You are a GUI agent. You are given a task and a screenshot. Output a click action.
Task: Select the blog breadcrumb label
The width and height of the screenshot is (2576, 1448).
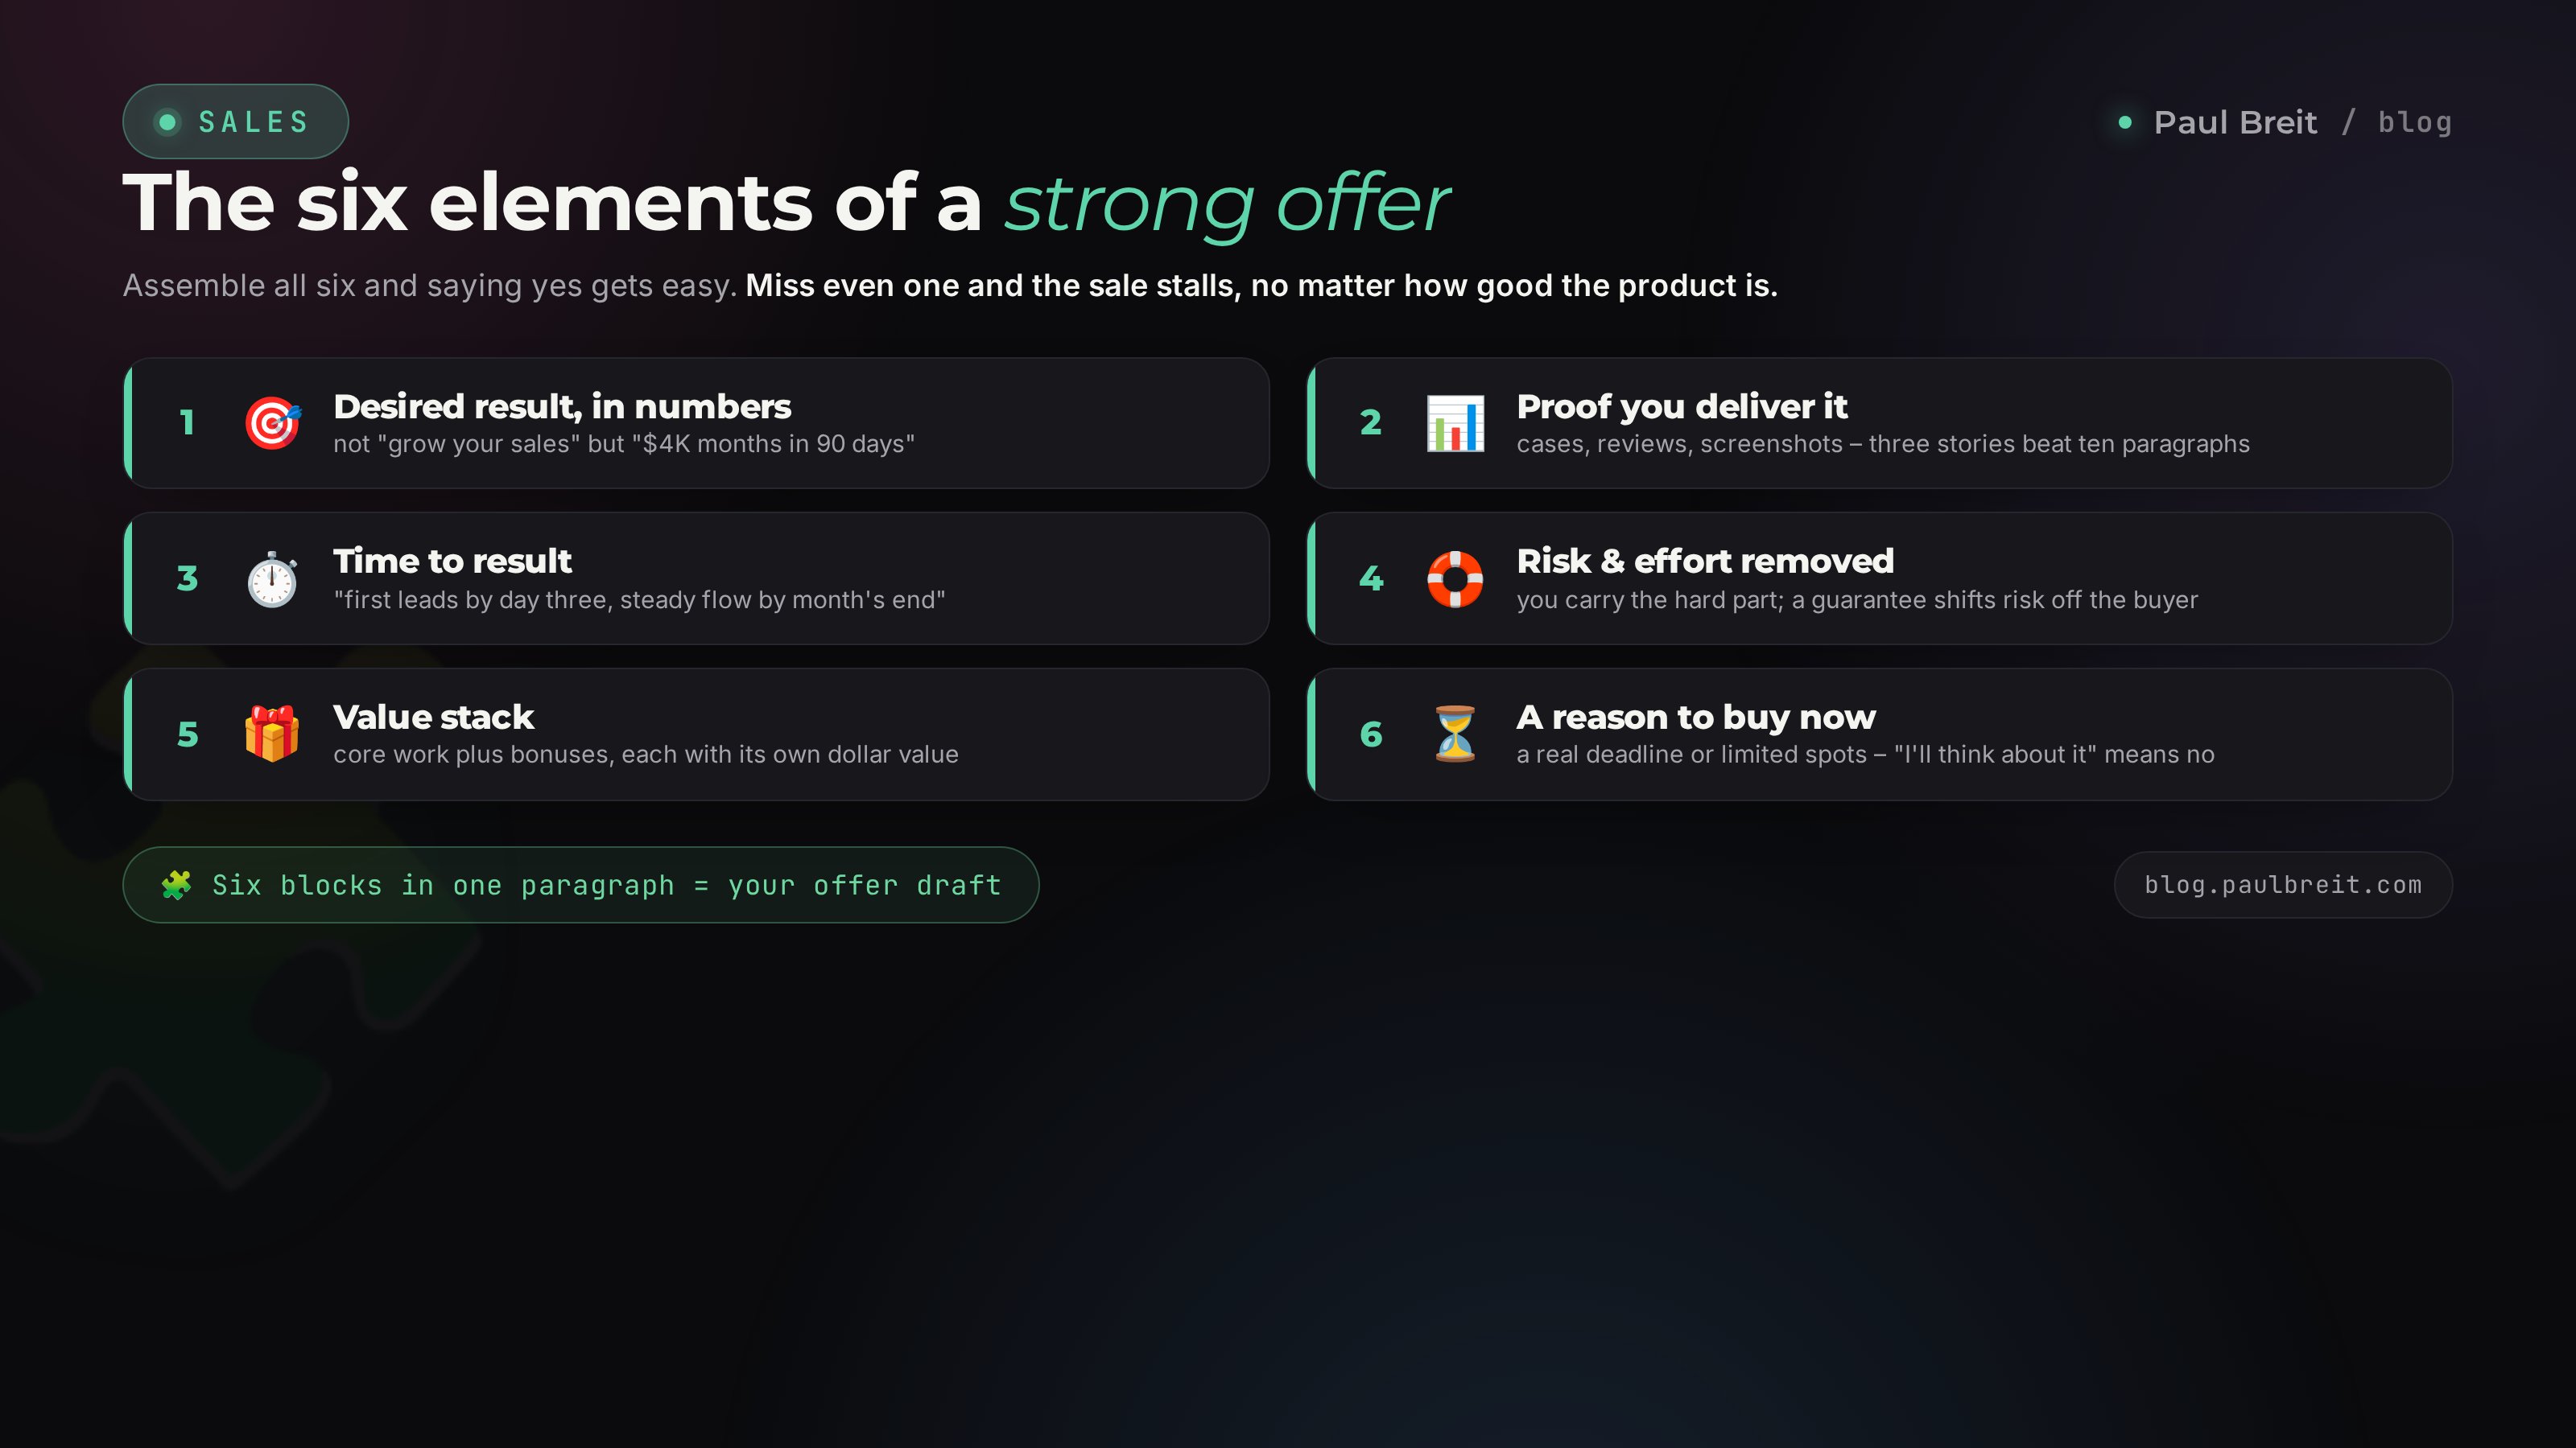click(x=2415, y=122)
